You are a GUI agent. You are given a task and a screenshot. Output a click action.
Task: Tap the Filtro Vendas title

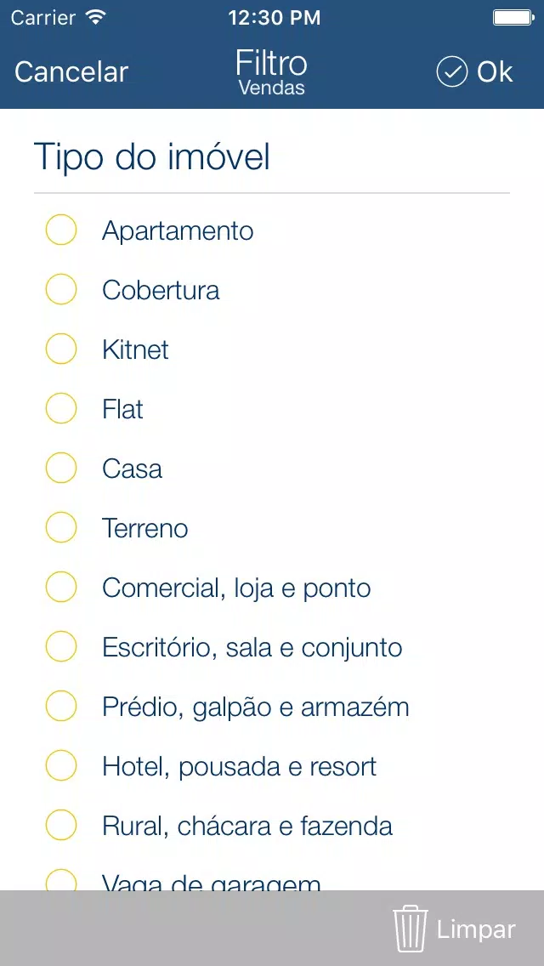pos(271,72)
